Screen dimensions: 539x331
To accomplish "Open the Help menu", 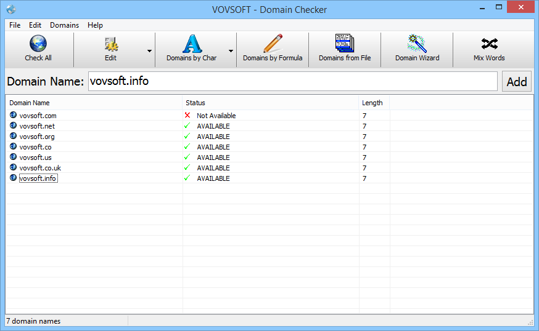I will click(x=95, y=25).
